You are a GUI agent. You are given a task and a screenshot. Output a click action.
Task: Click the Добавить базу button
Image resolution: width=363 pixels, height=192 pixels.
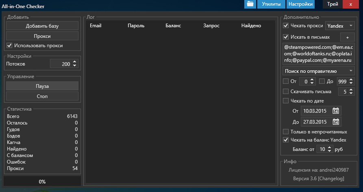(42, 26)
